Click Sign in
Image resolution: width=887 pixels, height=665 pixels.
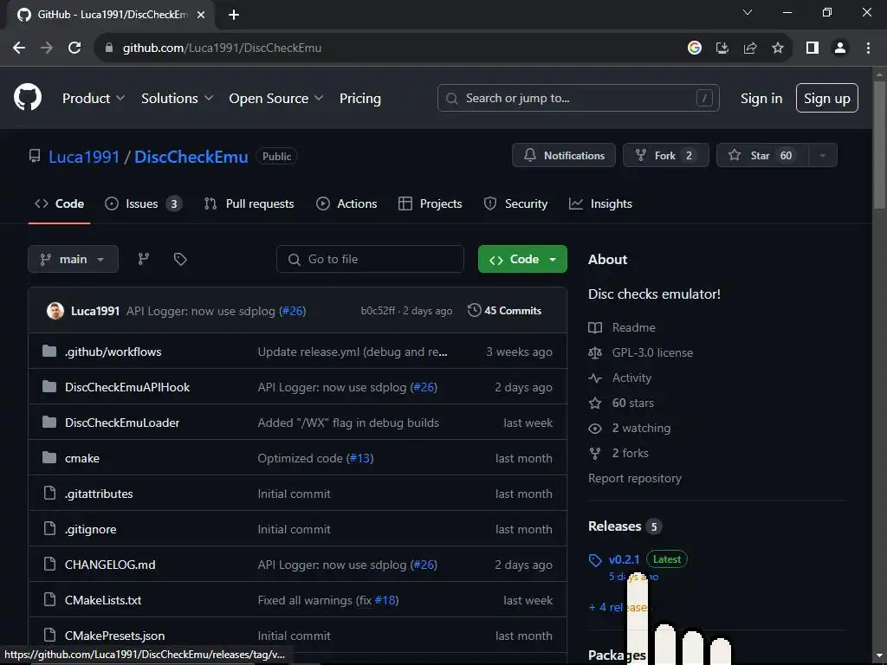761,98
